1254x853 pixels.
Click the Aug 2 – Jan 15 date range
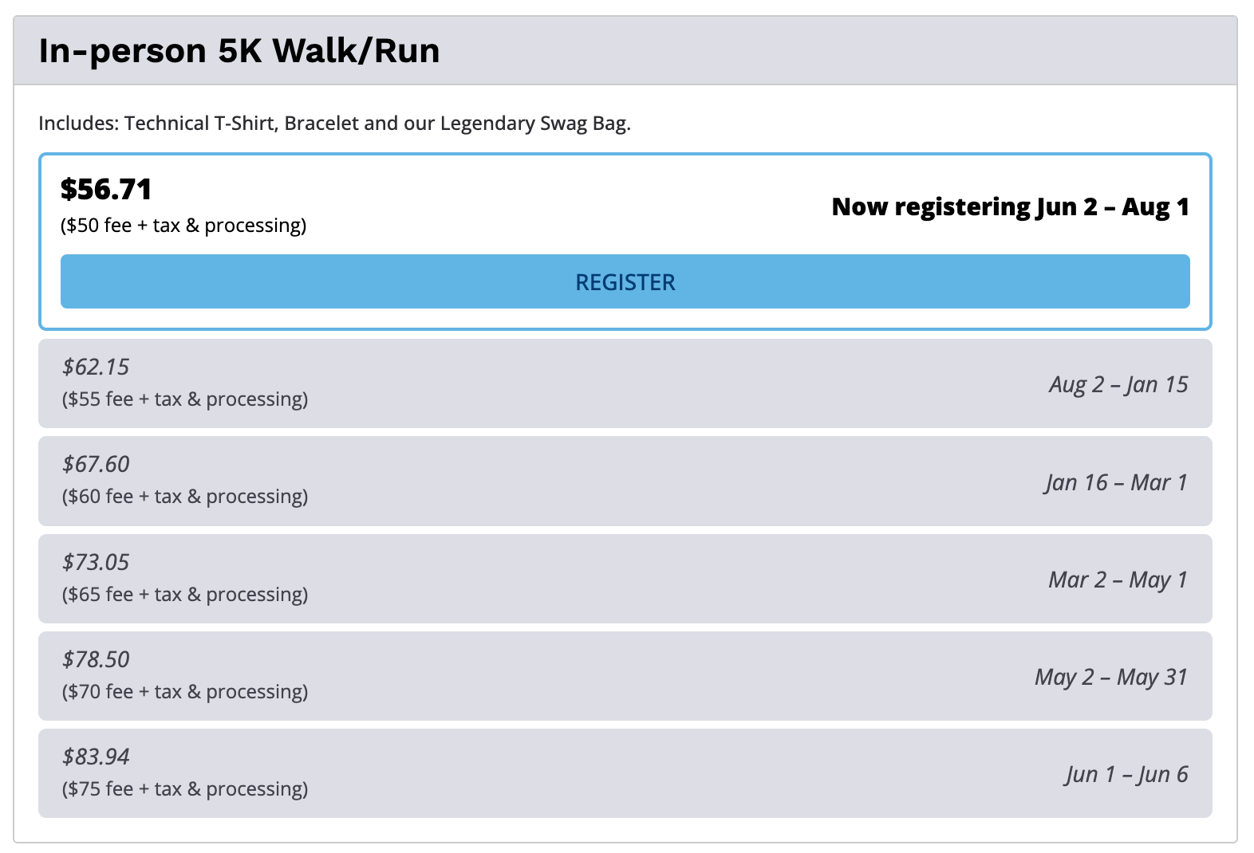tap(1118, 384)
